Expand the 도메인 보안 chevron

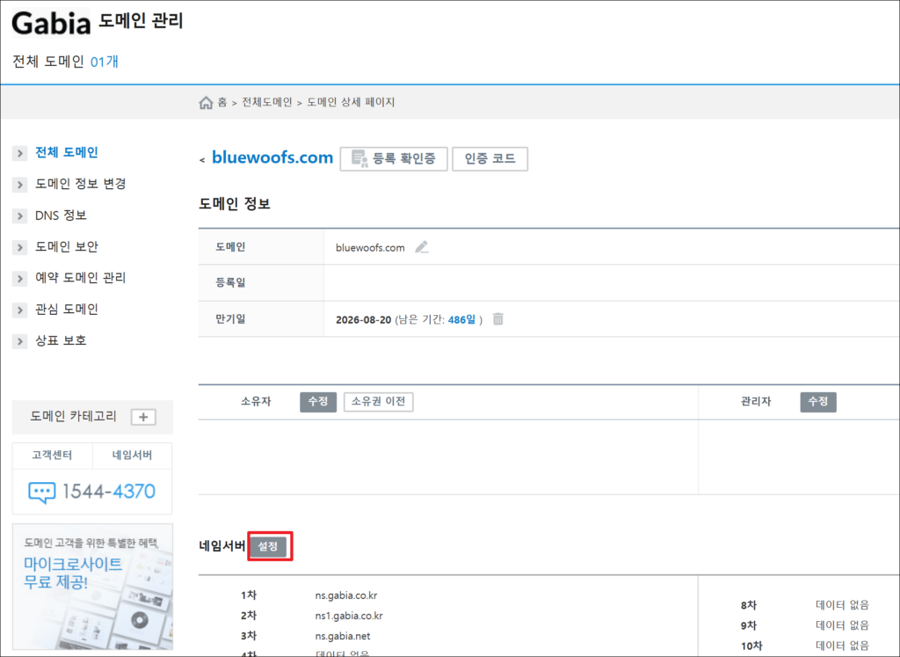click(x=19, y=247)
